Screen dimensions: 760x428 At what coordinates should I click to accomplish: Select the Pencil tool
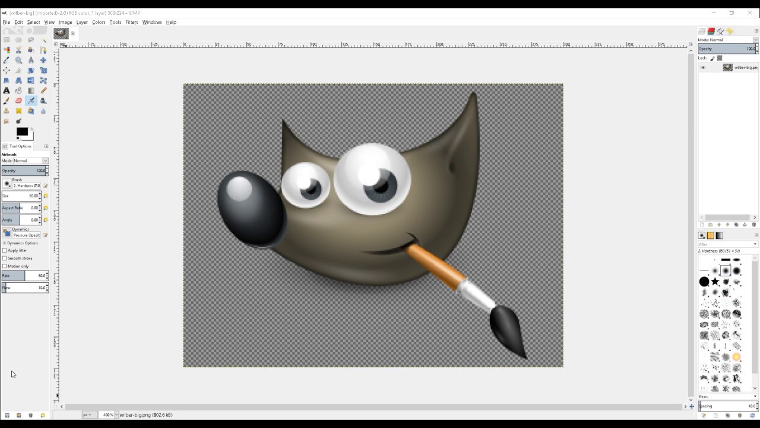coord(43,90)
